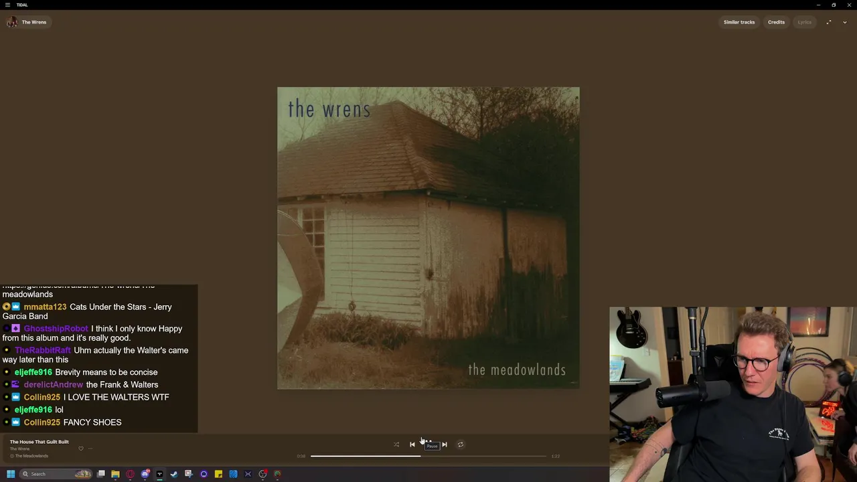Open The Wrens artist link below track title
The image size is (857, 482).
[x=19, y=449]
